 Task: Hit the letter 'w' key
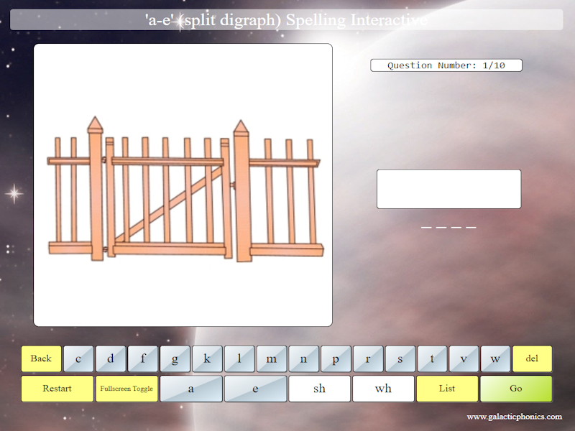495,358
